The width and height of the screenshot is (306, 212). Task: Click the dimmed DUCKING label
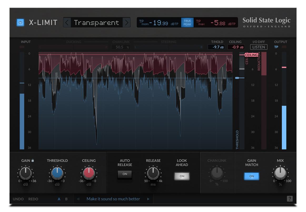tap(73, 42)
